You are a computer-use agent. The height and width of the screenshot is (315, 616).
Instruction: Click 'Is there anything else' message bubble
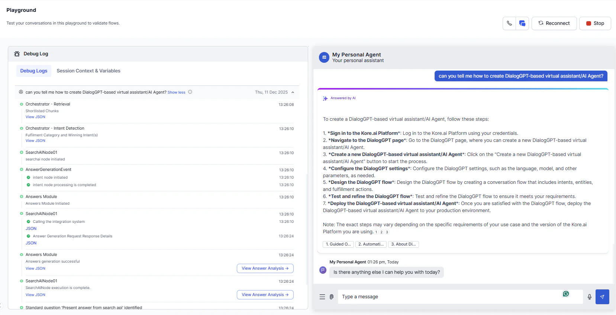[x=387, y=272]
